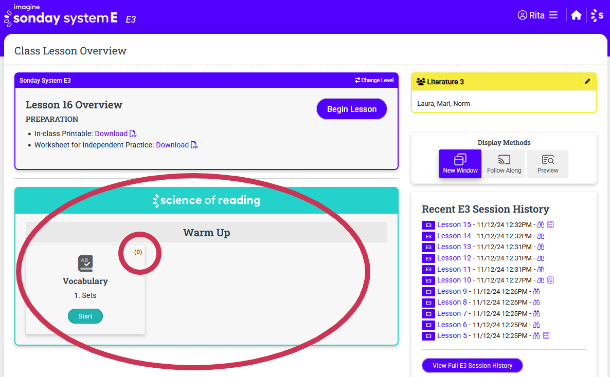The width and height of the screenshot is (610, 377).
Task: Click the 'Warm Up' section header
Action: point(207,233)
